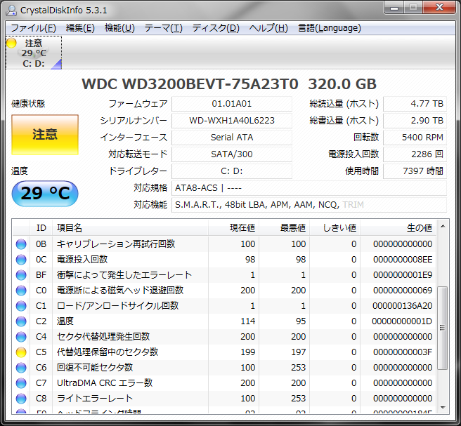Click status dot for C4 セクタ代替処理発生回数
Viewport: 461px width, 426px height.
21,336
